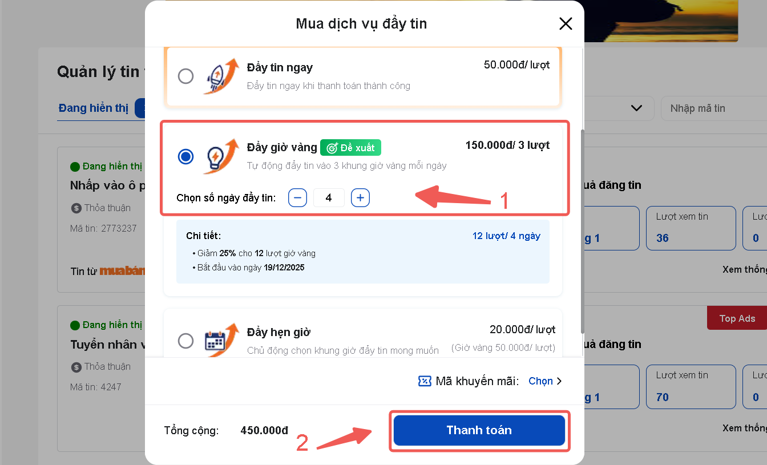The height and width of the screenshot is (465, 767).
Task: Click the modal's vertical scrollbar
Action: coord(582,228)
